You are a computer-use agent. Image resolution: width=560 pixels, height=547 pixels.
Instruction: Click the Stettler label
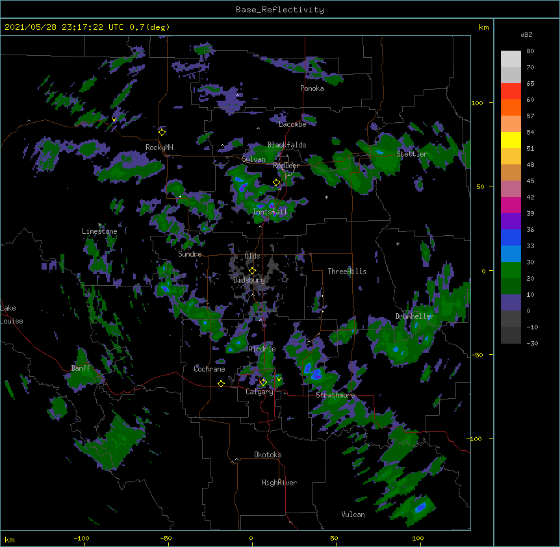(x=412, y=154)
